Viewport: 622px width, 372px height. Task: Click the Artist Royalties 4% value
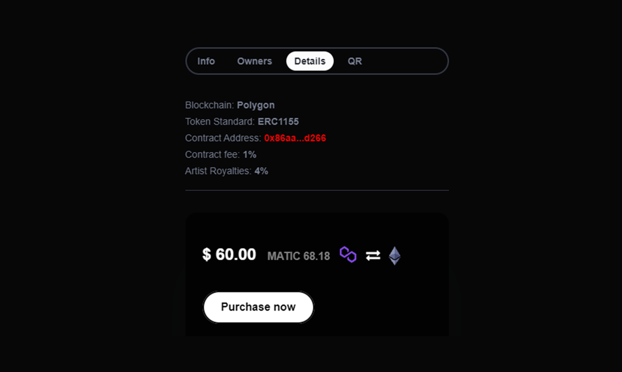261,171
